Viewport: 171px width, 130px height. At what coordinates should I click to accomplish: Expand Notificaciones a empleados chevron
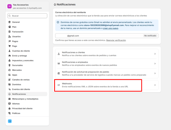tap(155, 63)
